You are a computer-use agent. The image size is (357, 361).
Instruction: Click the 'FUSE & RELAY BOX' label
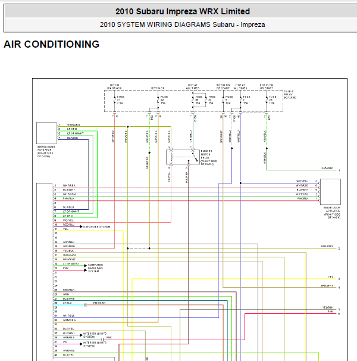pos(290,94)
